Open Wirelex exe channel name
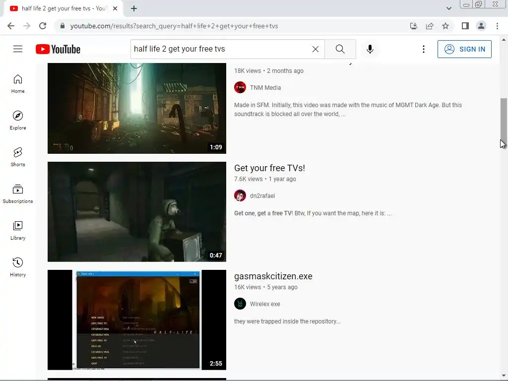The image size is (508, 381). tap(265, 304)
